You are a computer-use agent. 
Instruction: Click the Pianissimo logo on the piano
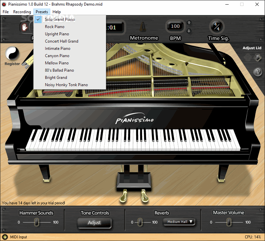coord(135,119)
